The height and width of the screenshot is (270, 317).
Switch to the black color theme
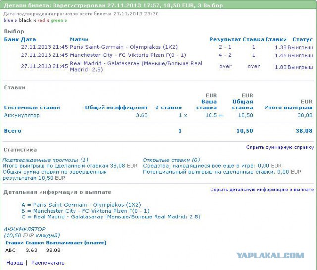click(x=26, y=21)
